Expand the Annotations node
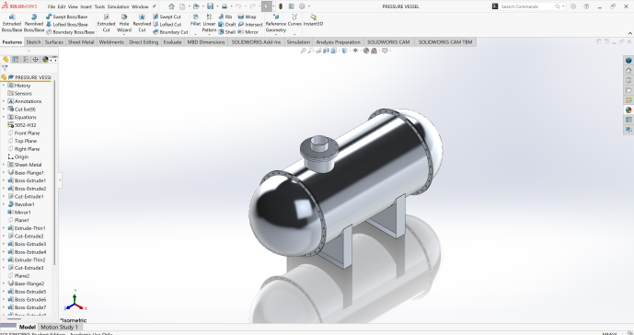634x335 pixels. click(x=4, y=101)
